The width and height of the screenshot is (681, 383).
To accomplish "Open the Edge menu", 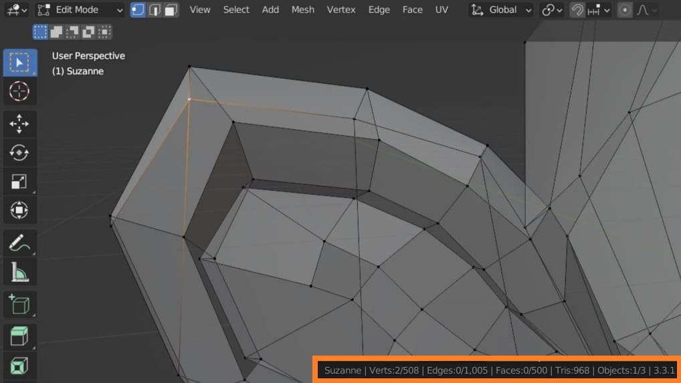I will 379,9.
